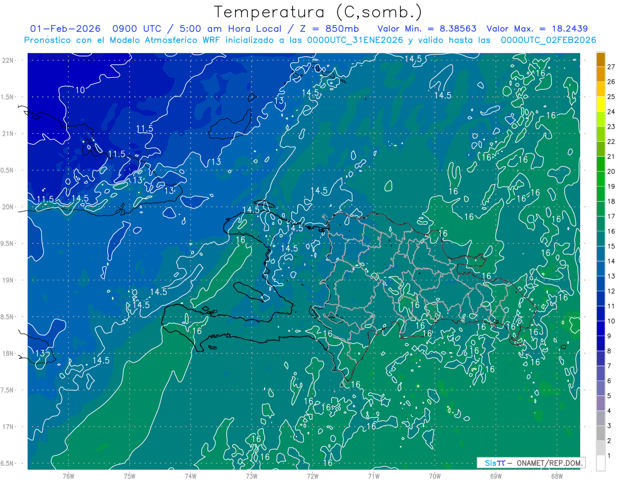Click the '18N' latitude axis label
Viewport: 625px width, 483px height.
click(7, 353)
